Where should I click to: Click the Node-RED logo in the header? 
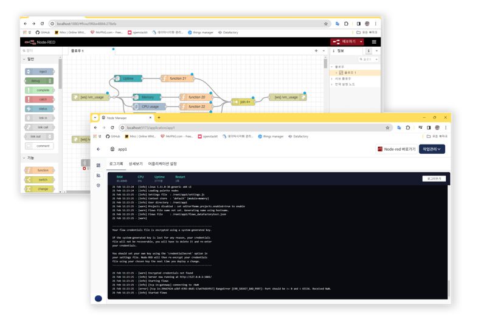click(x=40, y=42)
